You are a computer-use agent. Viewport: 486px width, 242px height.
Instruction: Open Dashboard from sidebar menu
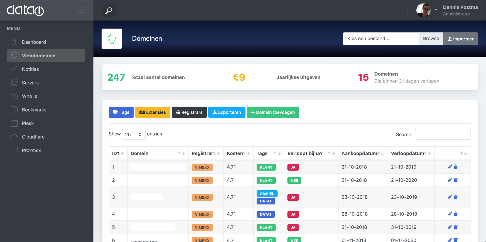(34, 42)
